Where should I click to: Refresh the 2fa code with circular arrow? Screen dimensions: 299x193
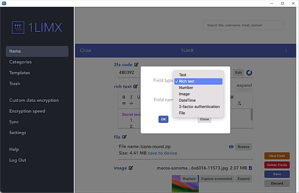tap(249, 73)
